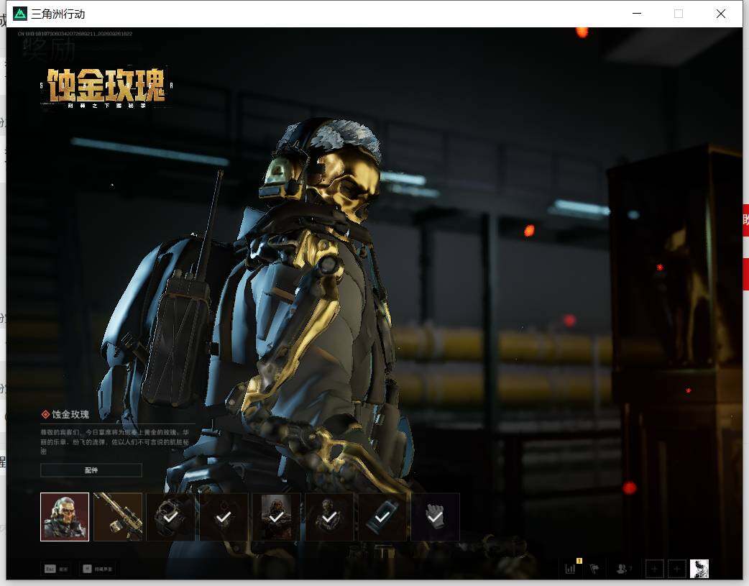Select the checked dark item in the fourth slot
Screen dimensions: 749x586
click(x=224, y=517)
